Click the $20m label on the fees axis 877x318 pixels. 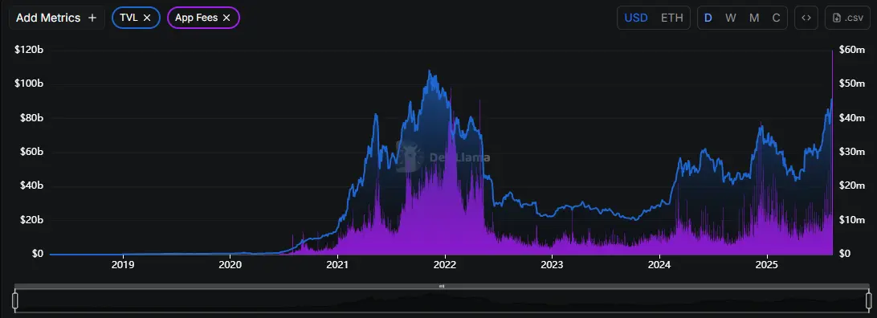(852, 185)
